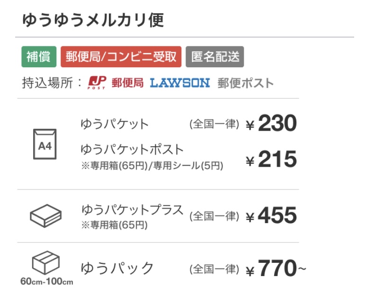
Task: Click the blue LAWSON logo
Action: pyautogui.click(x=179, y=83)
